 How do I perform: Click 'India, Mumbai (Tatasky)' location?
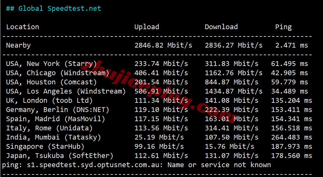[x=54, y=137]
